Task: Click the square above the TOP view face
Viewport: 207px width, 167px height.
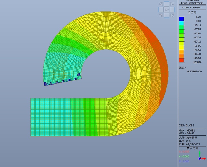Action: 167,4
